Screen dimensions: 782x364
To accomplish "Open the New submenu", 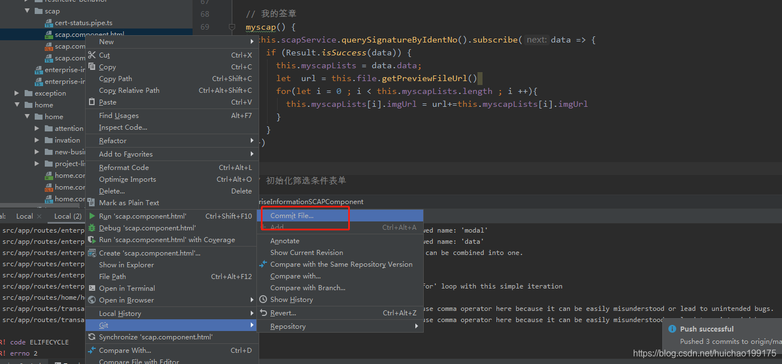I will pos(106,41).
